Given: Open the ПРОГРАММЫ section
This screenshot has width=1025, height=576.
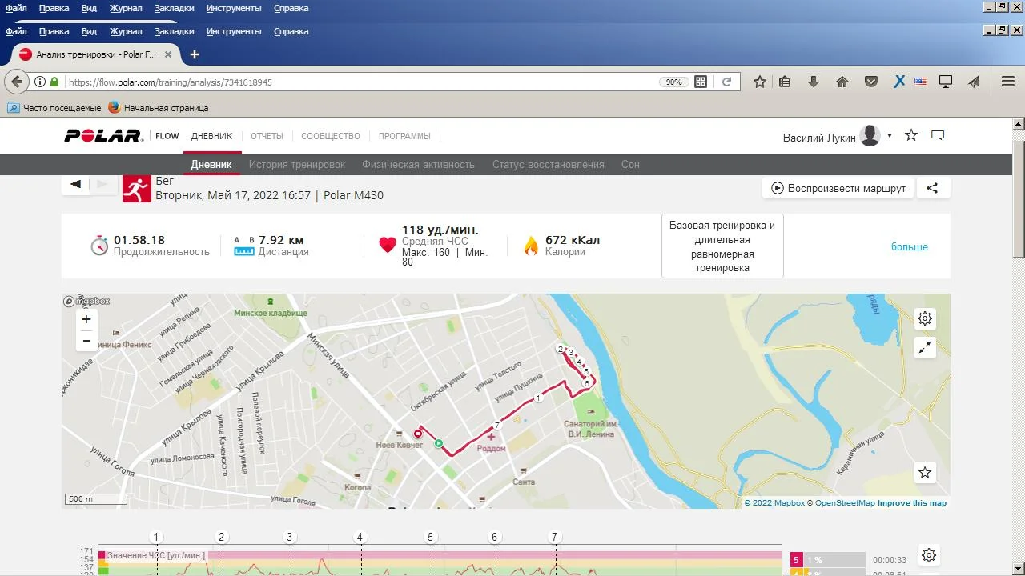Looking at the screenshot, I should tap(404, 136).
